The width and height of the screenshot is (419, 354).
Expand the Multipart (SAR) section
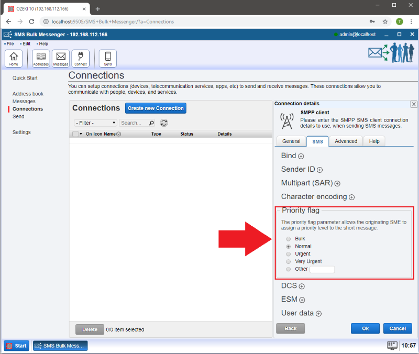tap(338, 184)
